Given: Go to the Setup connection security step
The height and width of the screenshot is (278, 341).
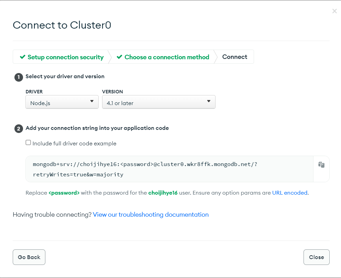Looking at the screenshot, I should [x=65, y=57].
